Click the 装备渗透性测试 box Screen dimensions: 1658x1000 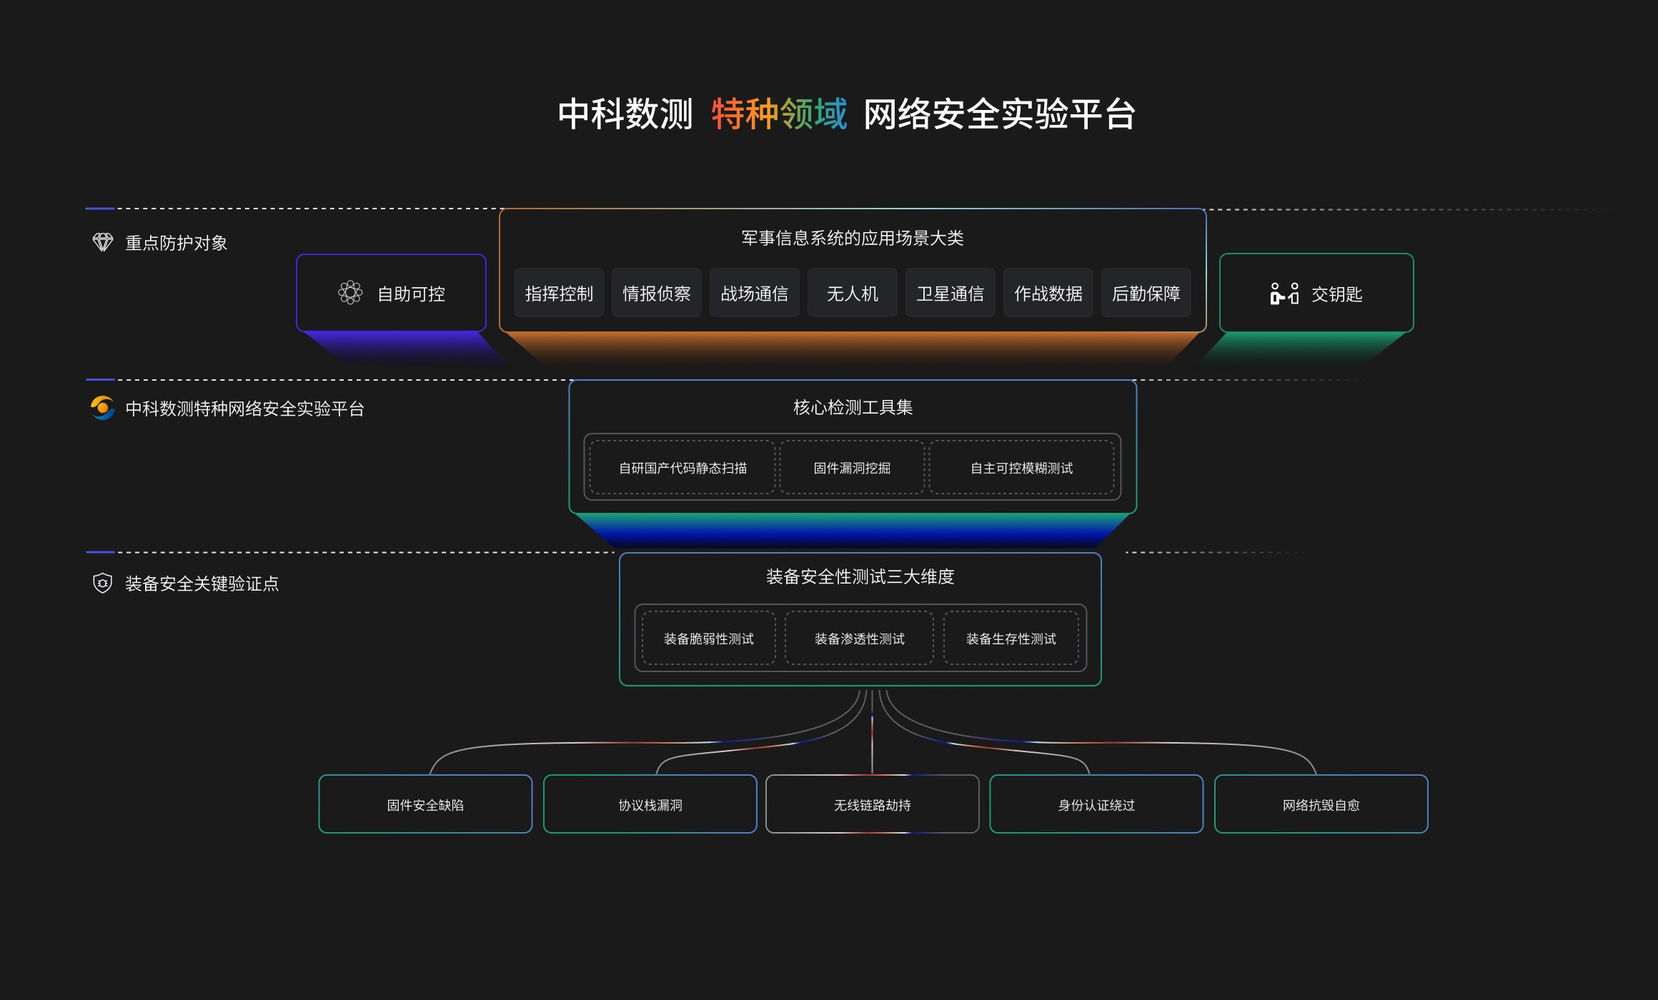point(860,639)
